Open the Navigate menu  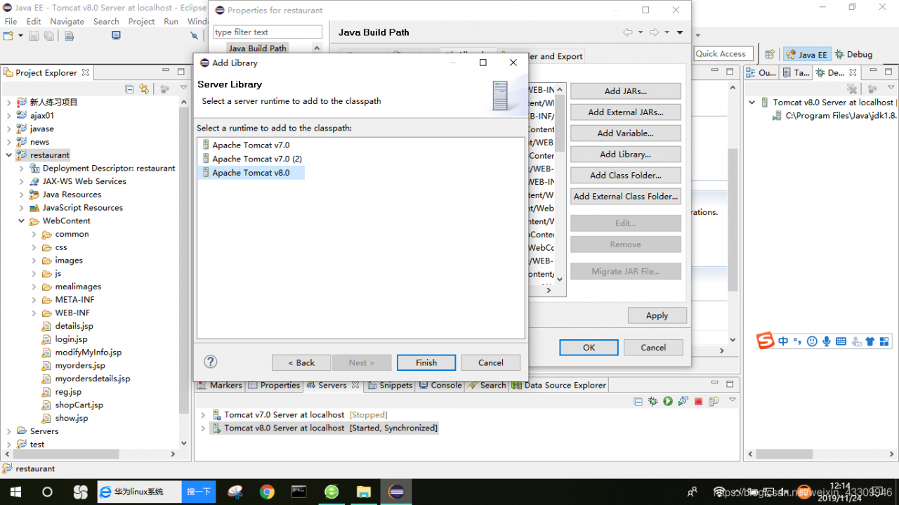point(67,21)
